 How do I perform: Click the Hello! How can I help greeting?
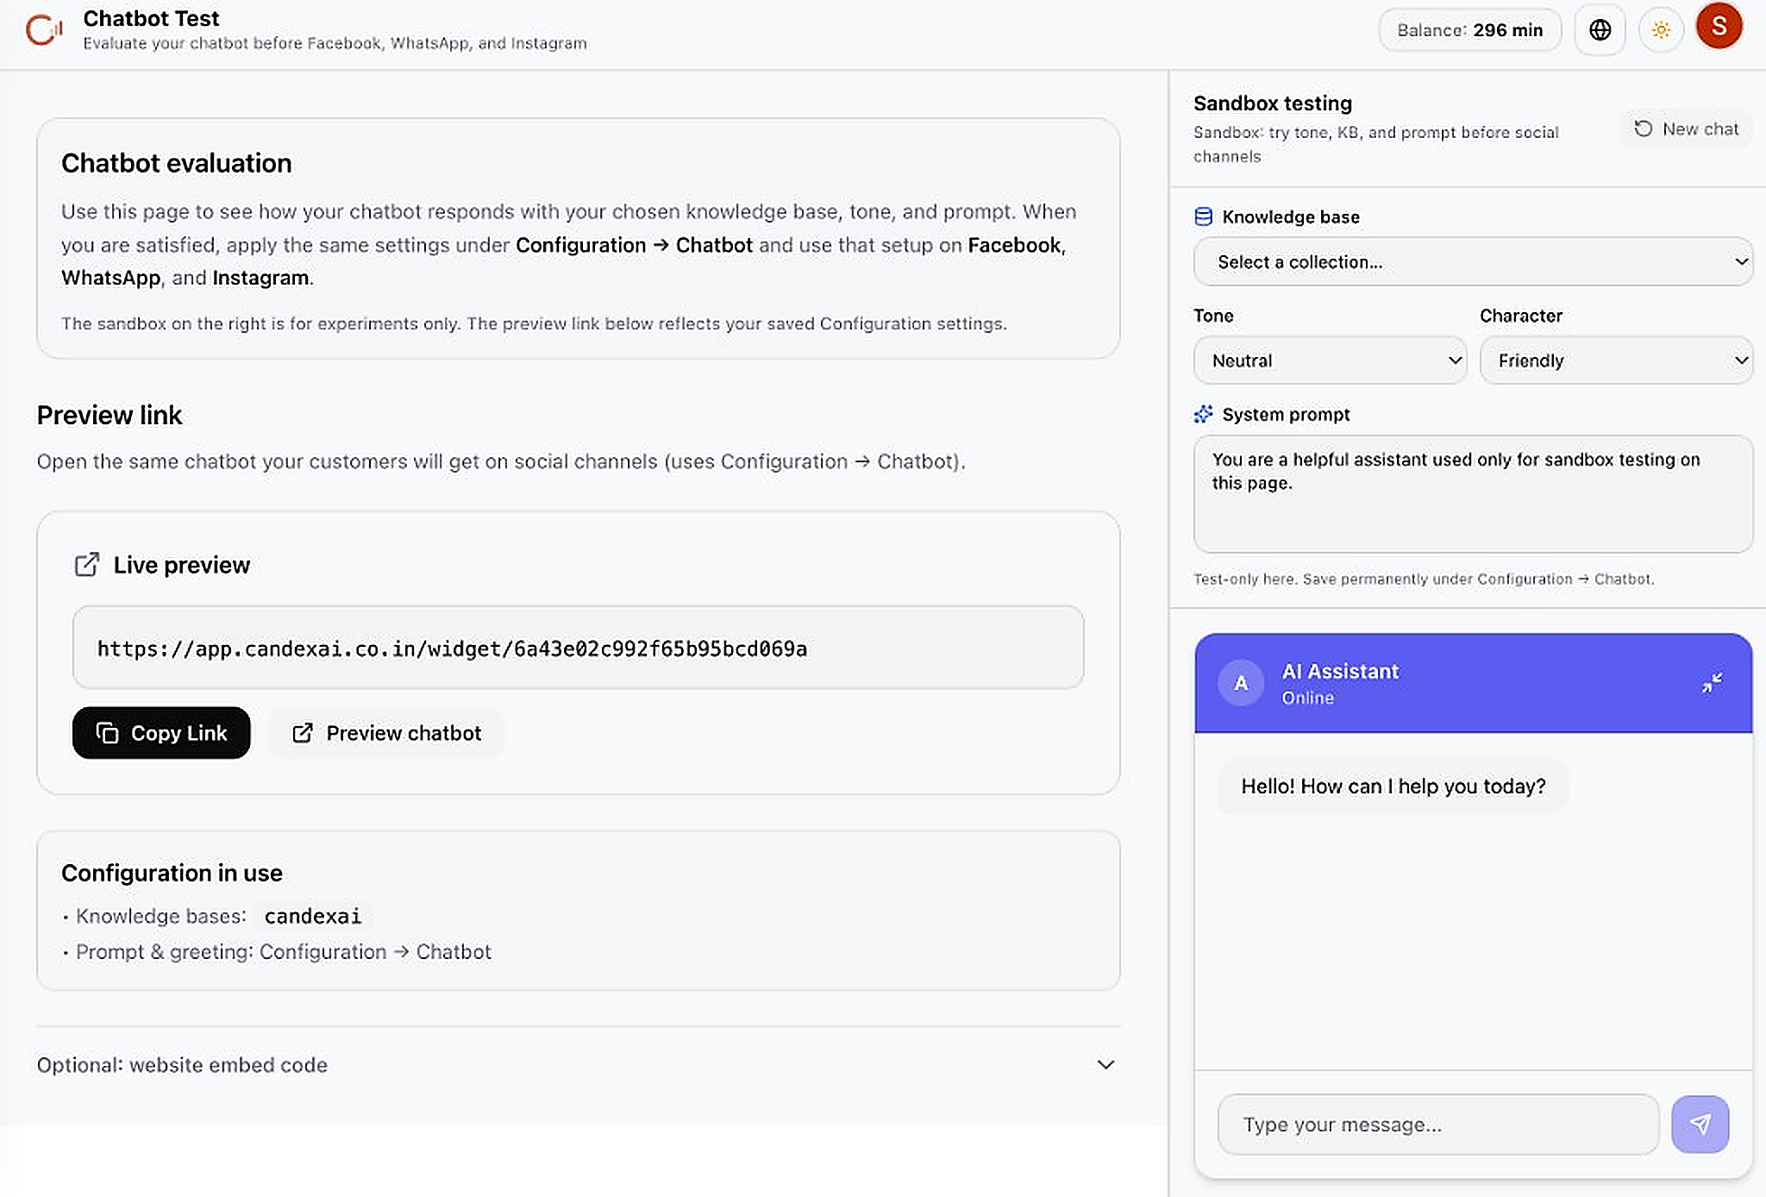pyautogui.click(x=1393, y=787)
